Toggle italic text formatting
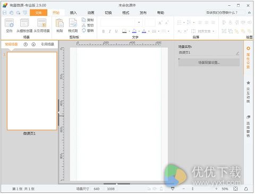 110,31
